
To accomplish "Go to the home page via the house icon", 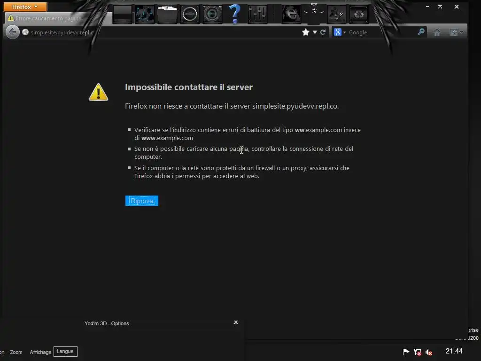I will coord(437,32).
